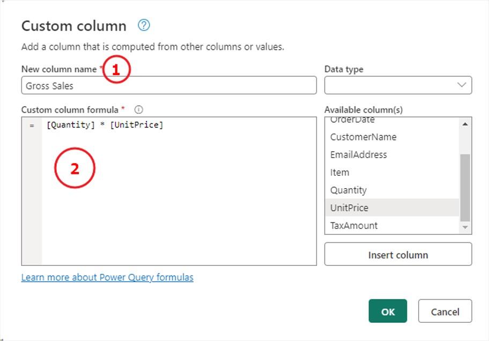Click the columns list scroll up arrow

(x=465, y=124)
